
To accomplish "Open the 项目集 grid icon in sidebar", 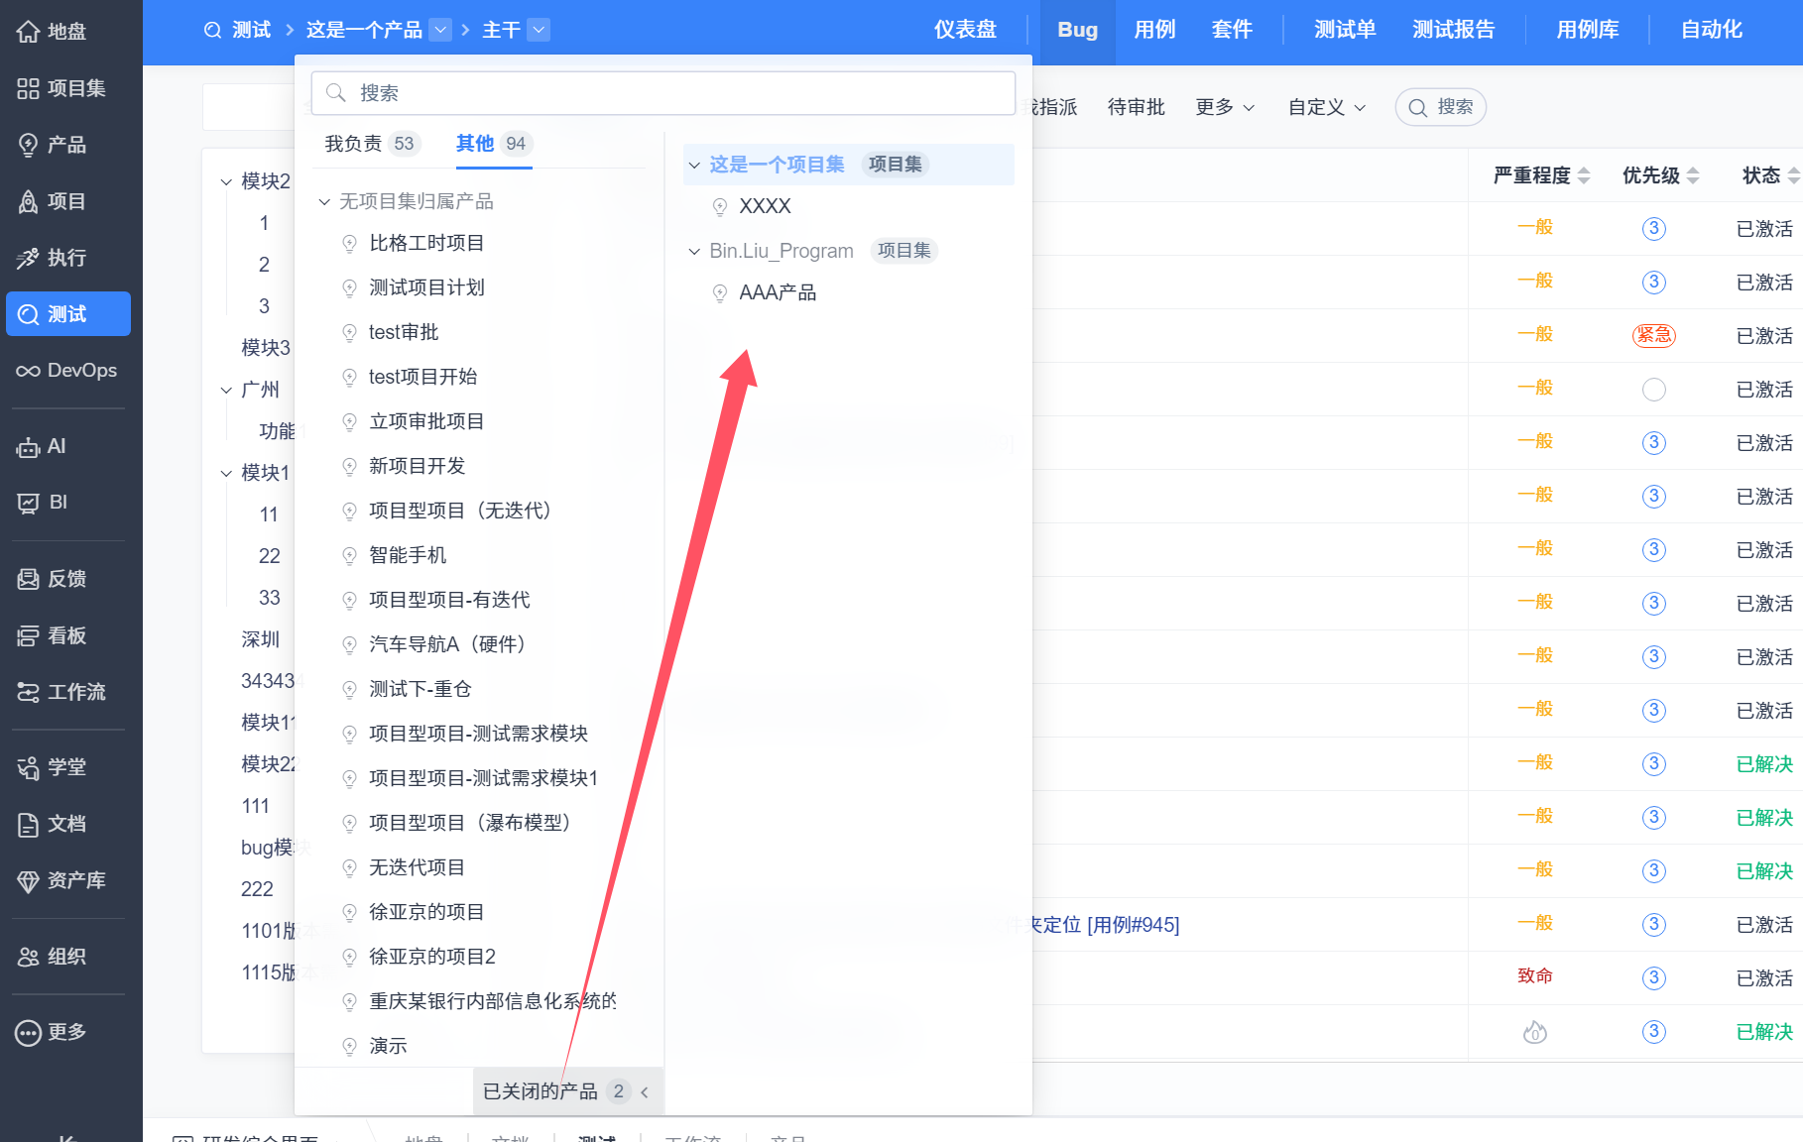I will tap(28, 88).
